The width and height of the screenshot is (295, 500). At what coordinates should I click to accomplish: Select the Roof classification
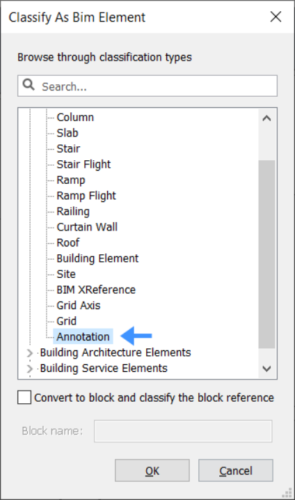(x=68, y=242)
